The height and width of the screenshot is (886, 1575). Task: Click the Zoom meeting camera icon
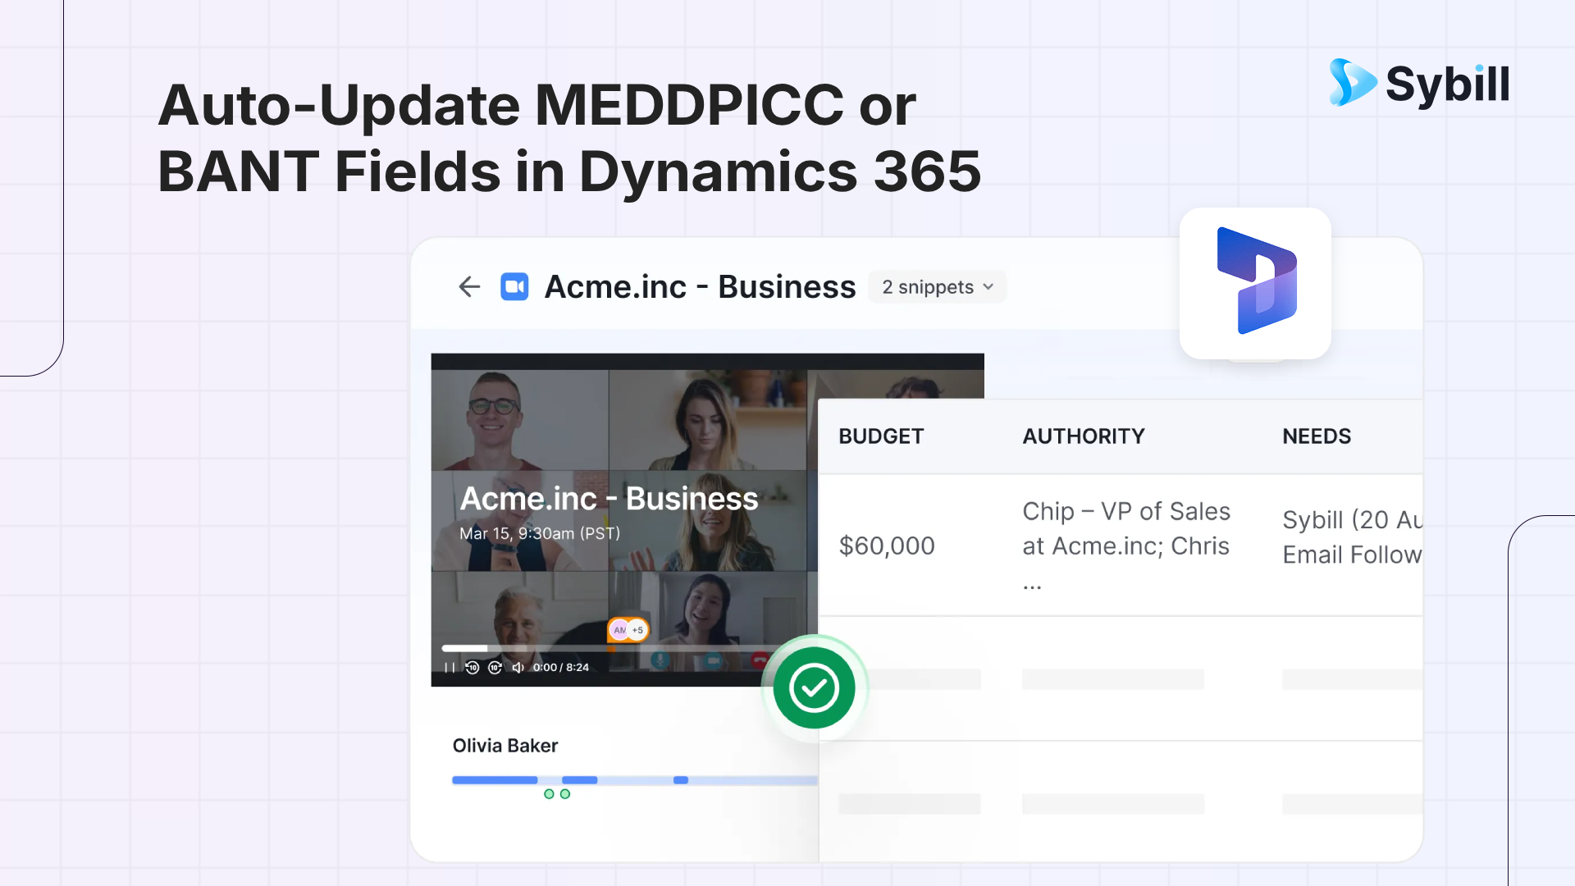click(x=514, y=287)
